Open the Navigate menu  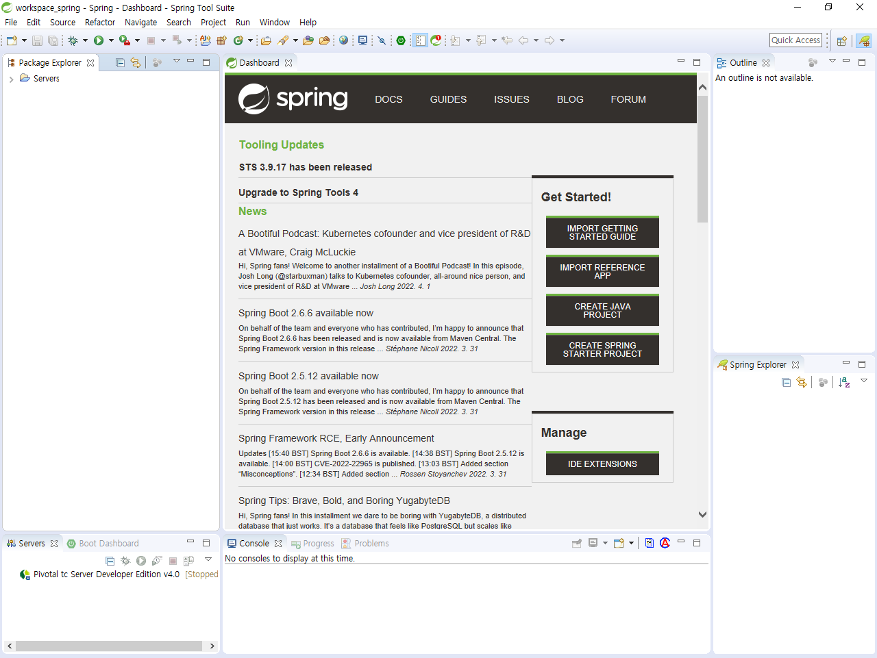coord(140,23)
